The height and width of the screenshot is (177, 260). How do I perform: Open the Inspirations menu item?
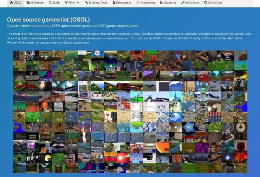[146, 2]
